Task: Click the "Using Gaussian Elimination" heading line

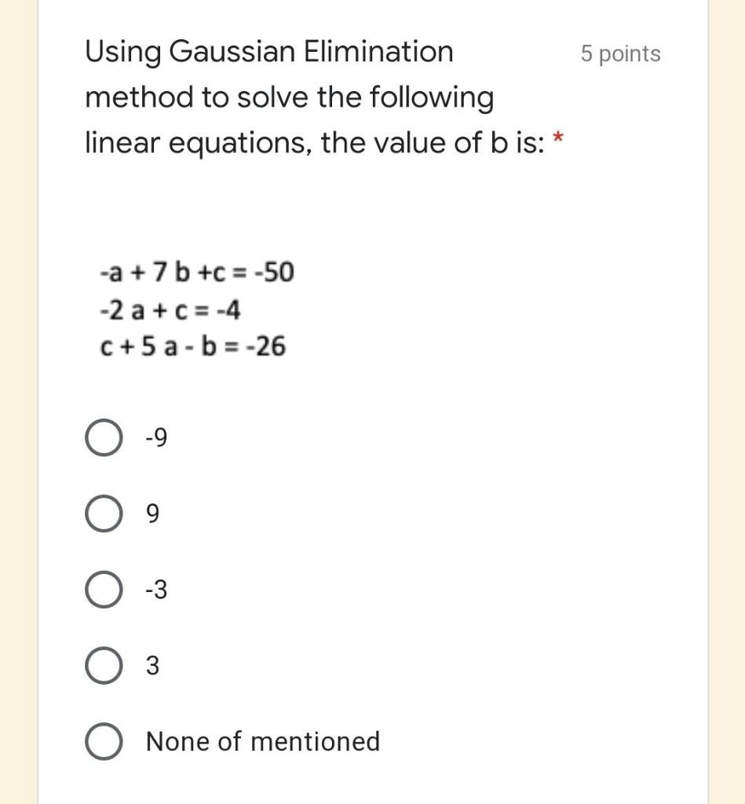Action: [269, 53]
